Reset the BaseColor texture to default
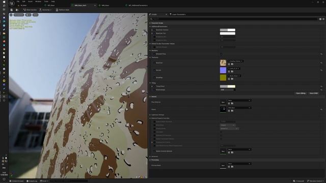This screenshot has width=326, height=183. point(321,63)
